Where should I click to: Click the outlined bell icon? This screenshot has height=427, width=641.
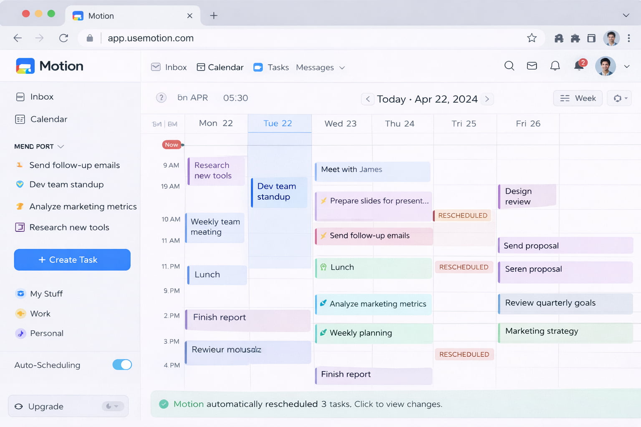coord(555,66)
